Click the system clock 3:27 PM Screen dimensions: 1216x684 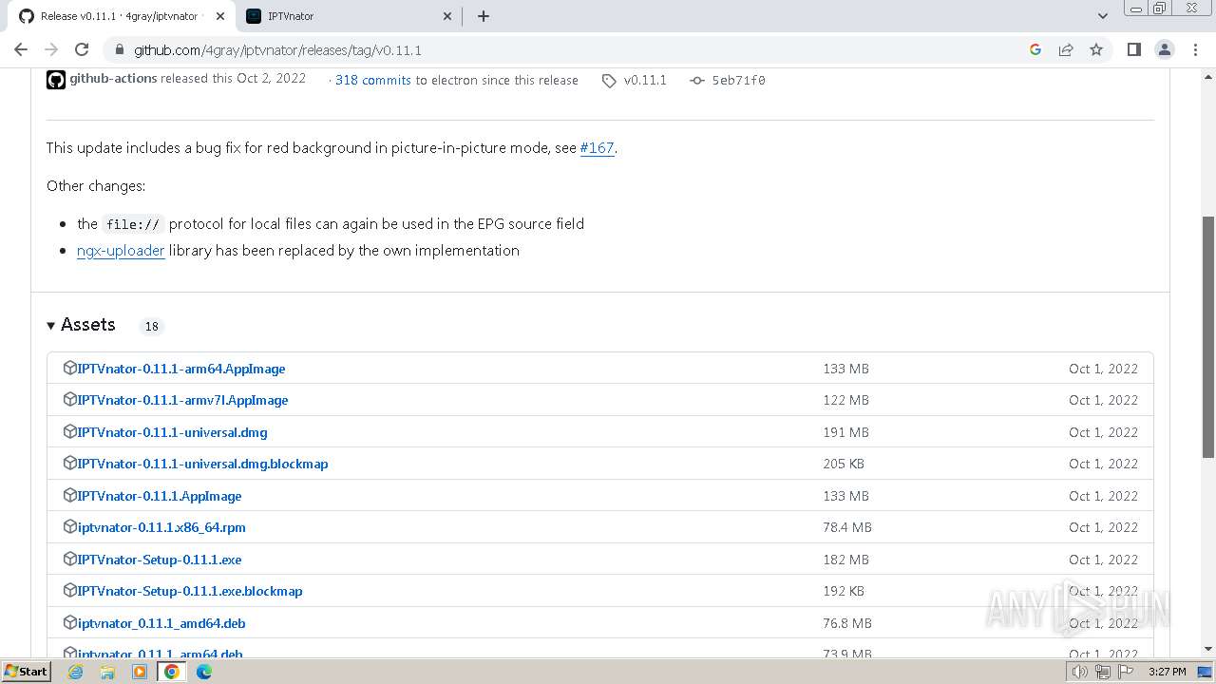click(x=1167, y=672)
